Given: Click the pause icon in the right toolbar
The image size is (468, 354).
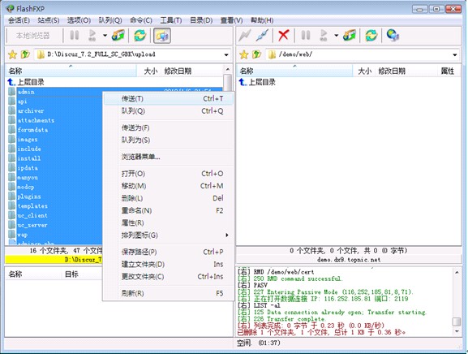Looking at the screenshot, I should (306, 36).
